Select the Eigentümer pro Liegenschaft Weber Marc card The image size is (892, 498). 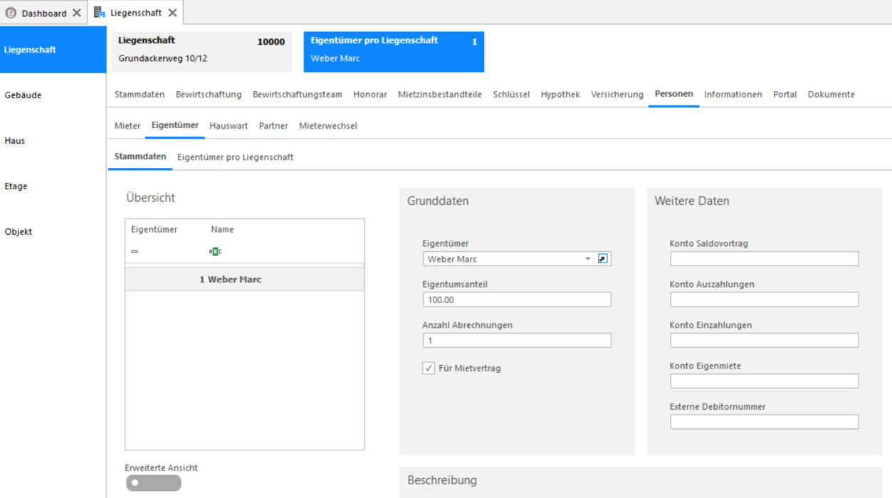pyautogui.click(x=394, y=52)
